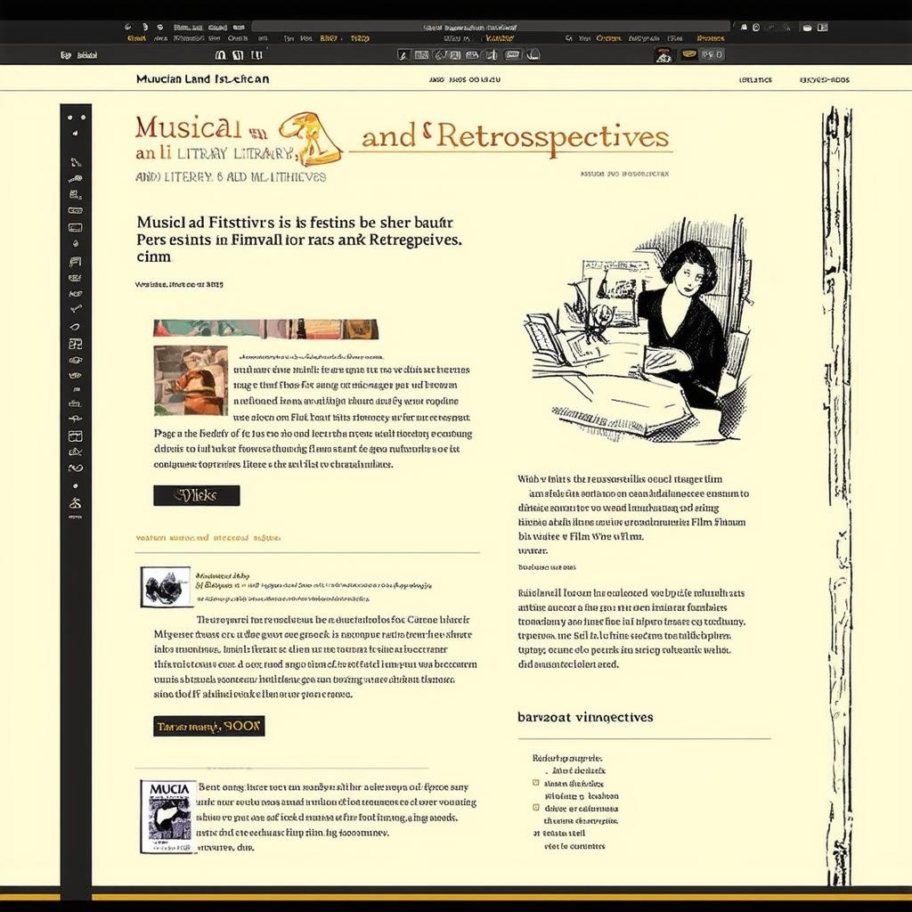Click the rightmost icon in center toolbar group
Viewport: 912px width, 912px height.
coord(533,54)
